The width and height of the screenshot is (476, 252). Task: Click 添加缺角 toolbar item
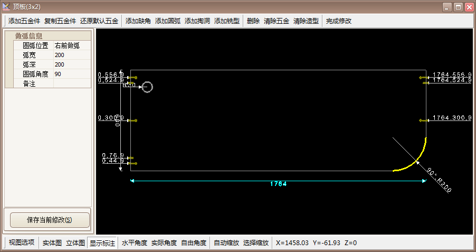pos(138,21)
